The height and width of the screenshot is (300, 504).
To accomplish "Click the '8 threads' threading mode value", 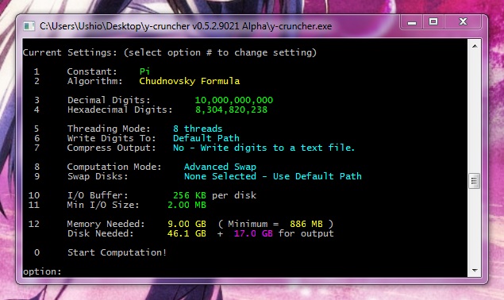I will click(x=198, y=129).
